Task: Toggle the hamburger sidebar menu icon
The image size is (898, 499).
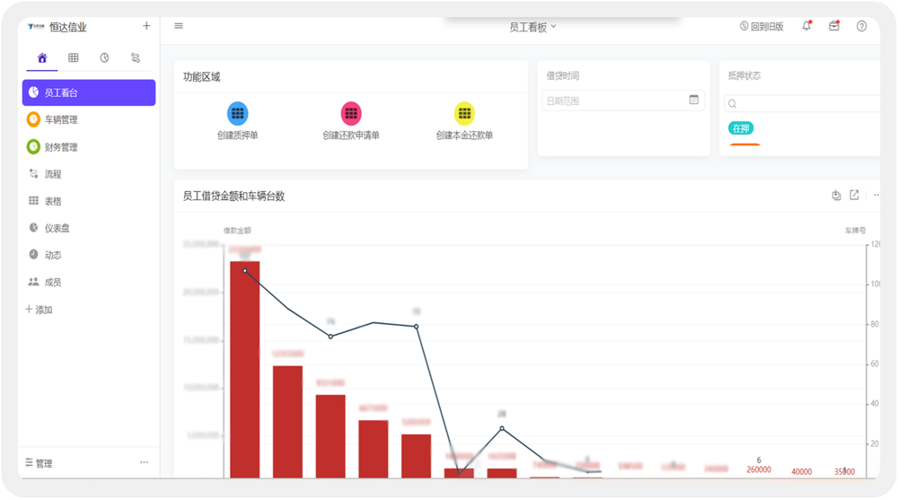Action: click(179, 26)
